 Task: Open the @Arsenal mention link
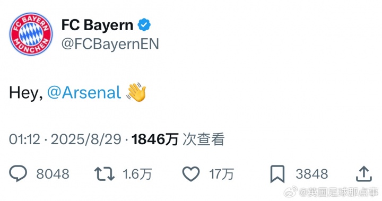[x=84, y=93]
